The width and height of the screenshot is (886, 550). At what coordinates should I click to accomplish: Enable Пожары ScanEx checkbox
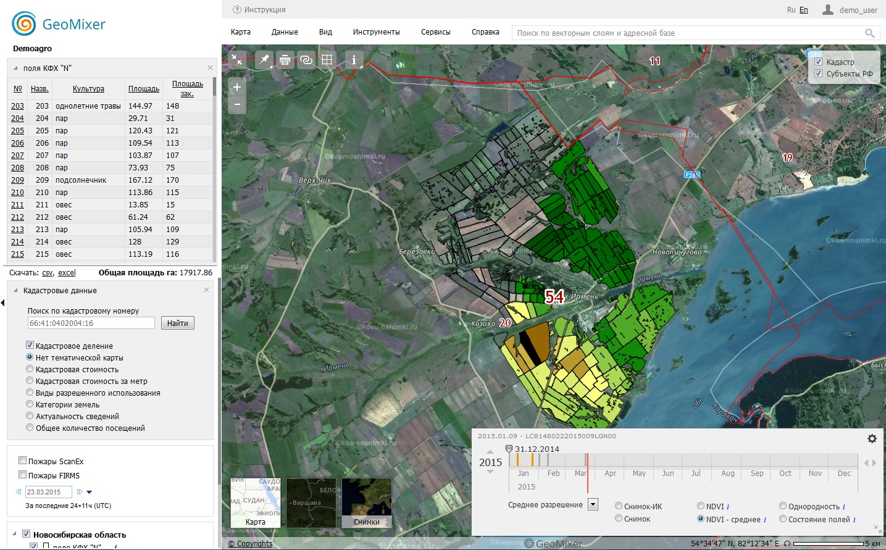22,460
